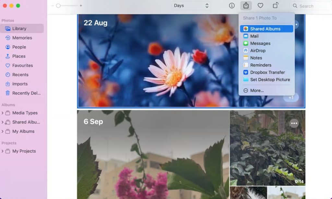Click the Share toolbar button
The height and width of the screenshot is (199, 332).
pyautogui.click(x=246, y=6)
